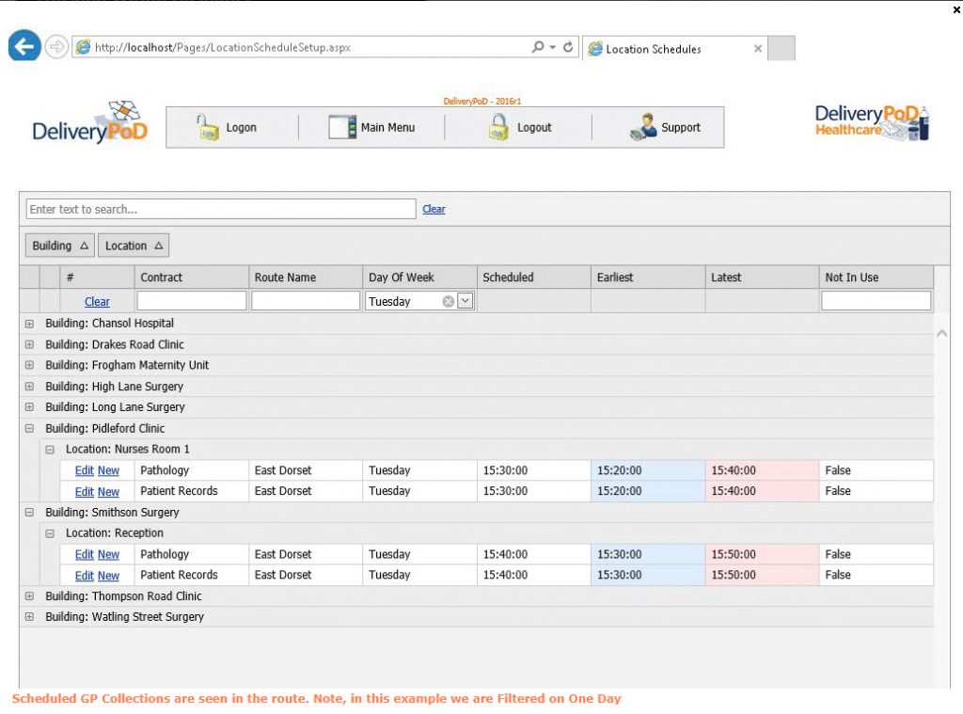The image size is (963, 714).
Task: Open Support via the person icon
Action: [643, 128]
